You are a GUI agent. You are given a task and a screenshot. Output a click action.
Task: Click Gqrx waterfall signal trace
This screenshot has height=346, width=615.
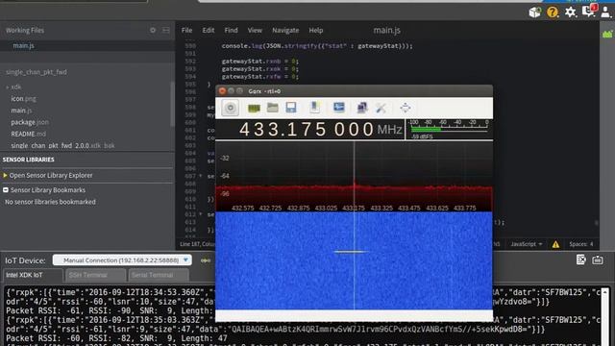(x=350, y=252)
